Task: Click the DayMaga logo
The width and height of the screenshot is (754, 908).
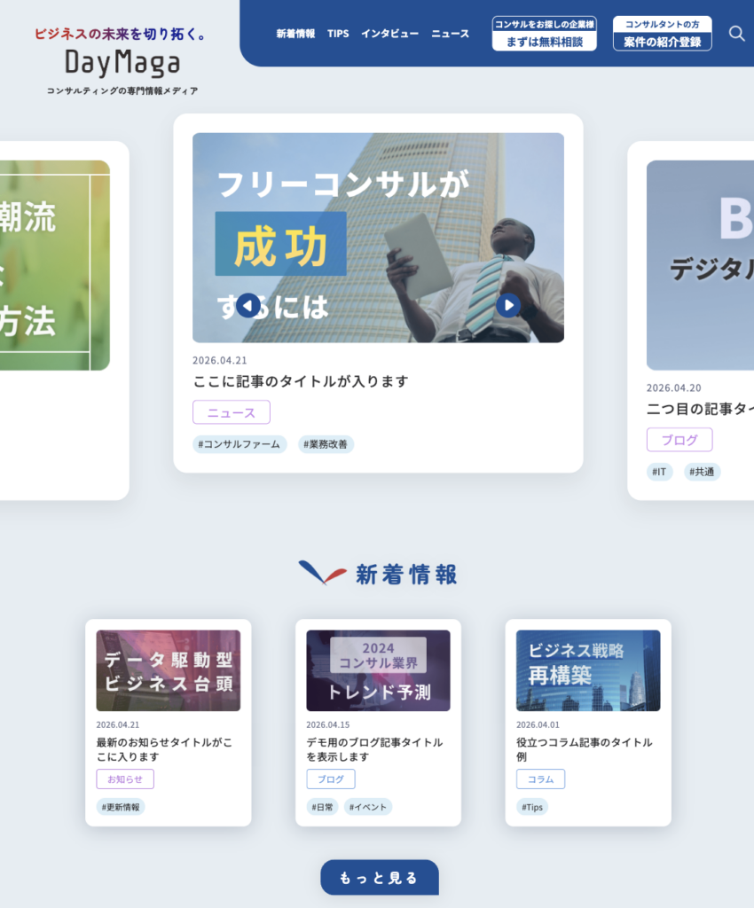Action: (122, 63)
